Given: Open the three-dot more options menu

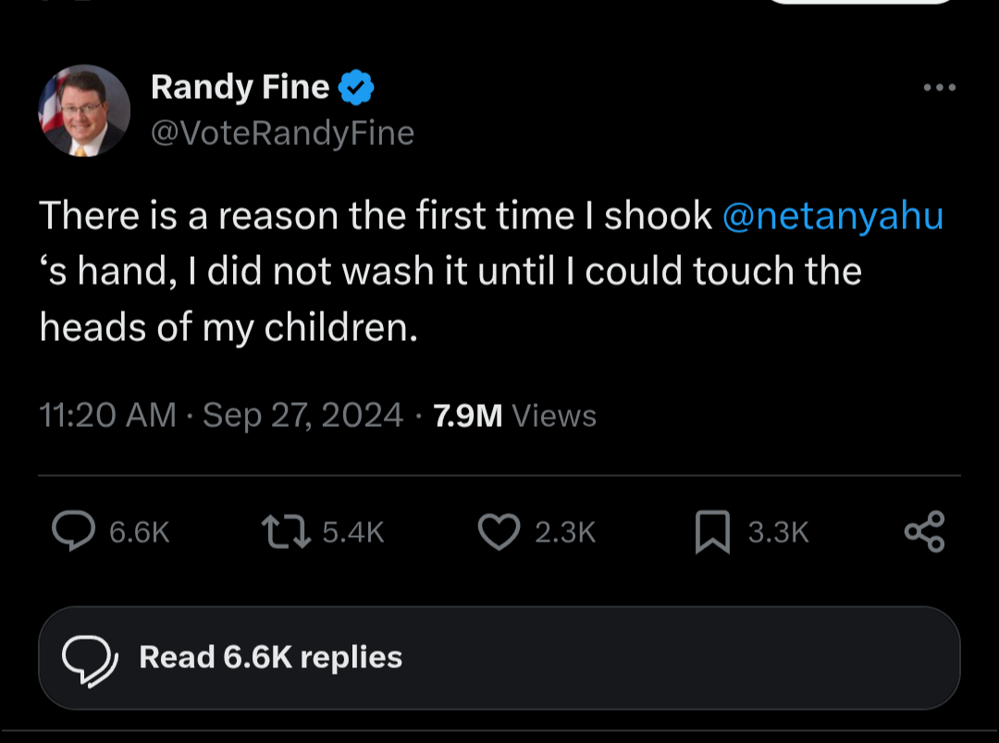Looking at the screenshot, I should [x=940, y=88].
